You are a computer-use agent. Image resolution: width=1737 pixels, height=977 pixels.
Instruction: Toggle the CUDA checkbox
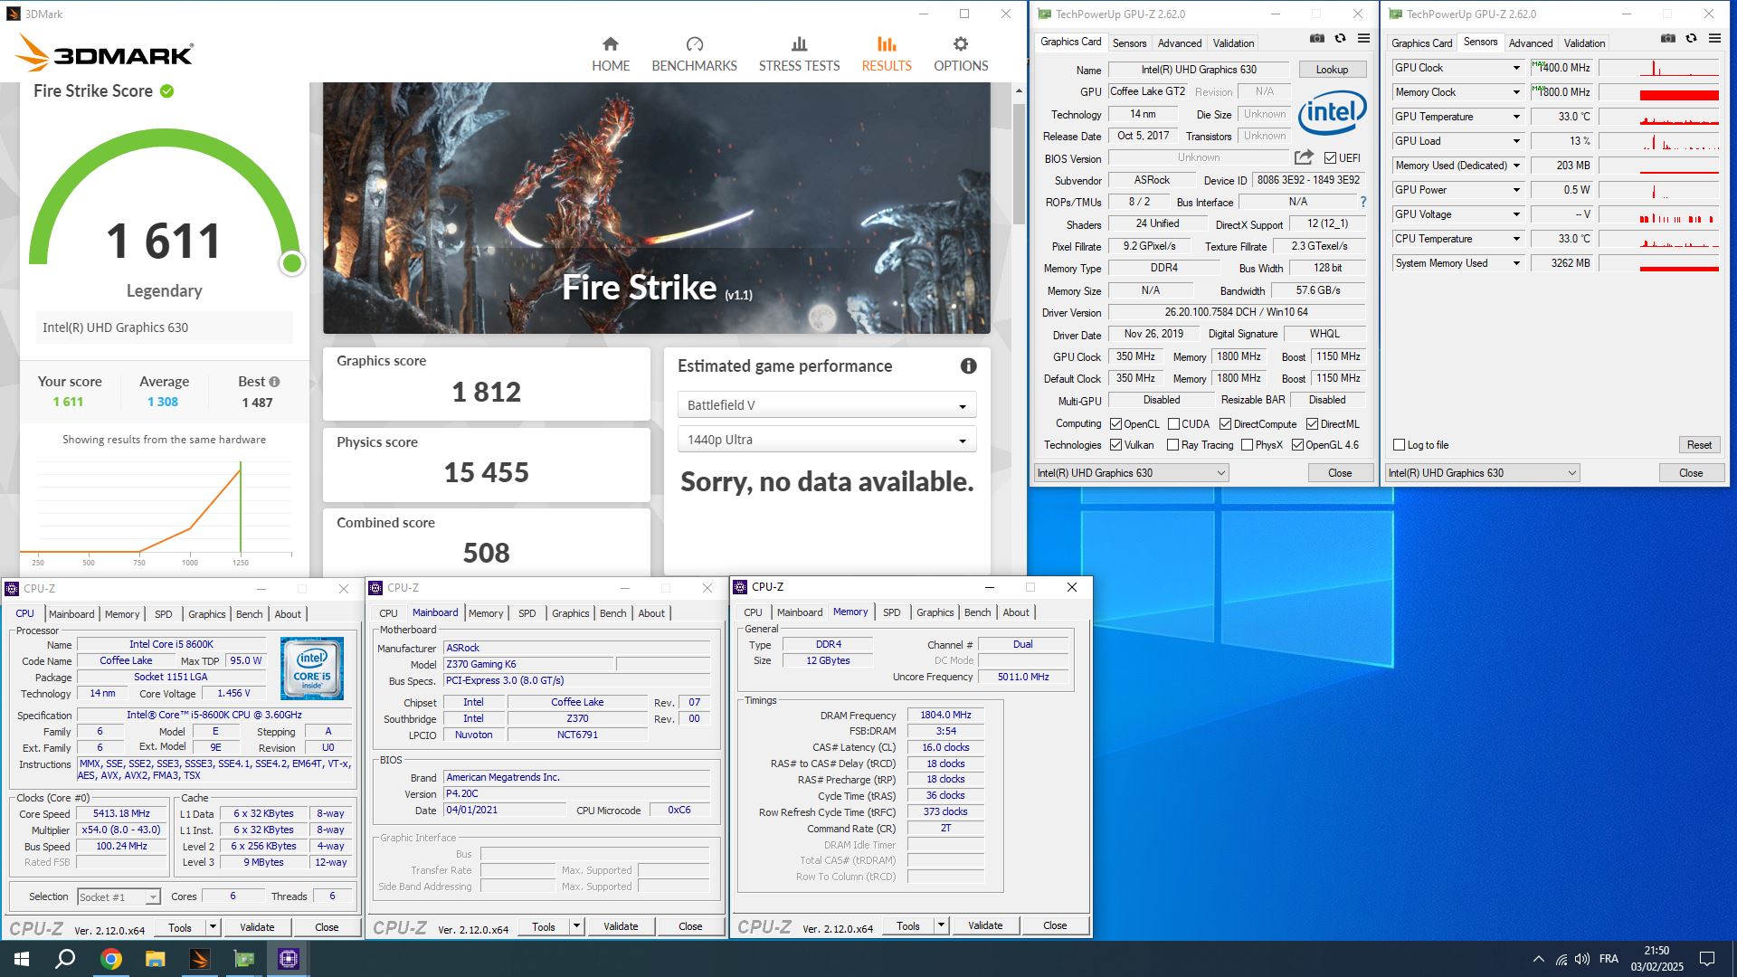[x=1173, y=424]
